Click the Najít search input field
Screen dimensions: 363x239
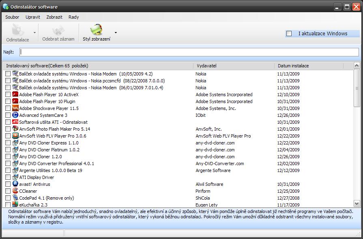click(189, 52)
